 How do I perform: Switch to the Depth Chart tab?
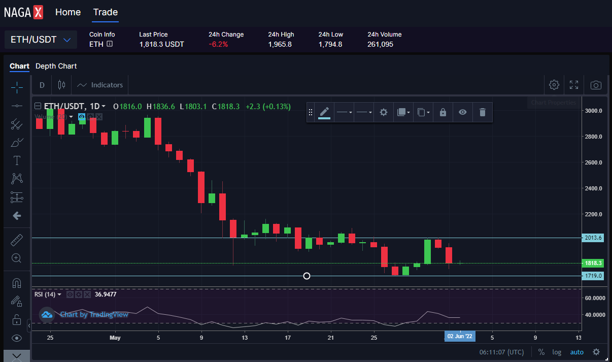[56, 66]
